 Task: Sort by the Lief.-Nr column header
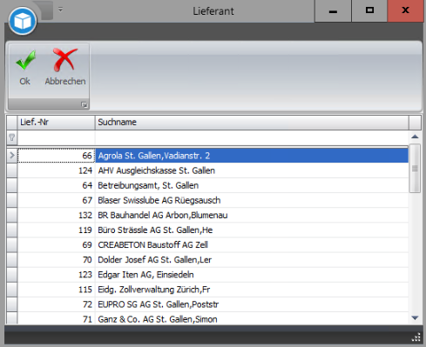pos(56,123)
